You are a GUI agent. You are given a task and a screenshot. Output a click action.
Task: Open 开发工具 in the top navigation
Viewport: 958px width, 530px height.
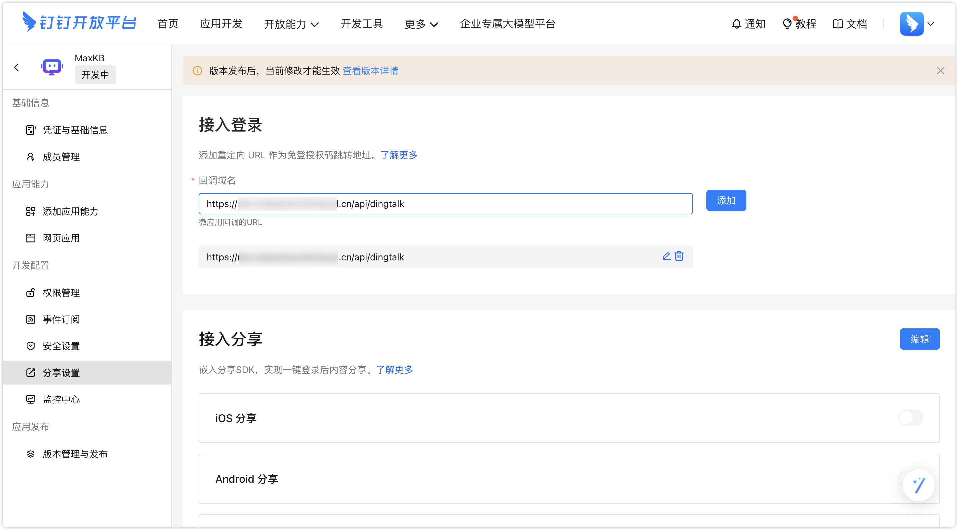coord(362,23)
